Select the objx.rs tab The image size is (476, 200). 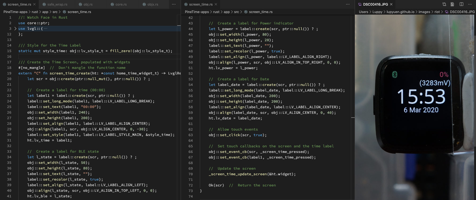pos(152,4)
